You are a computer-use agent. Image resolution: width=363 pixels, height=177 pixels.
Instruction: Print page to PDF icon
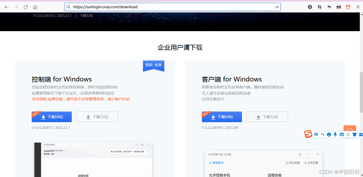point(339,7)
